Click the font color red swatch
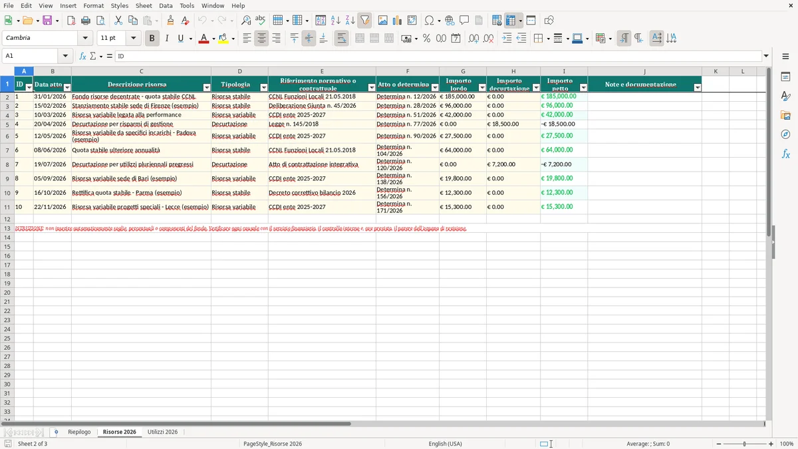This screenshot has width=798, height=449. pos(203,39)
